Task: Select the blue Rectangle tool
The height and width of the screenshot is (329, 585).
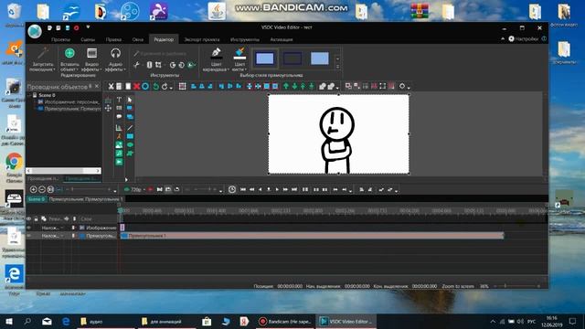Action: pos(130,136)
